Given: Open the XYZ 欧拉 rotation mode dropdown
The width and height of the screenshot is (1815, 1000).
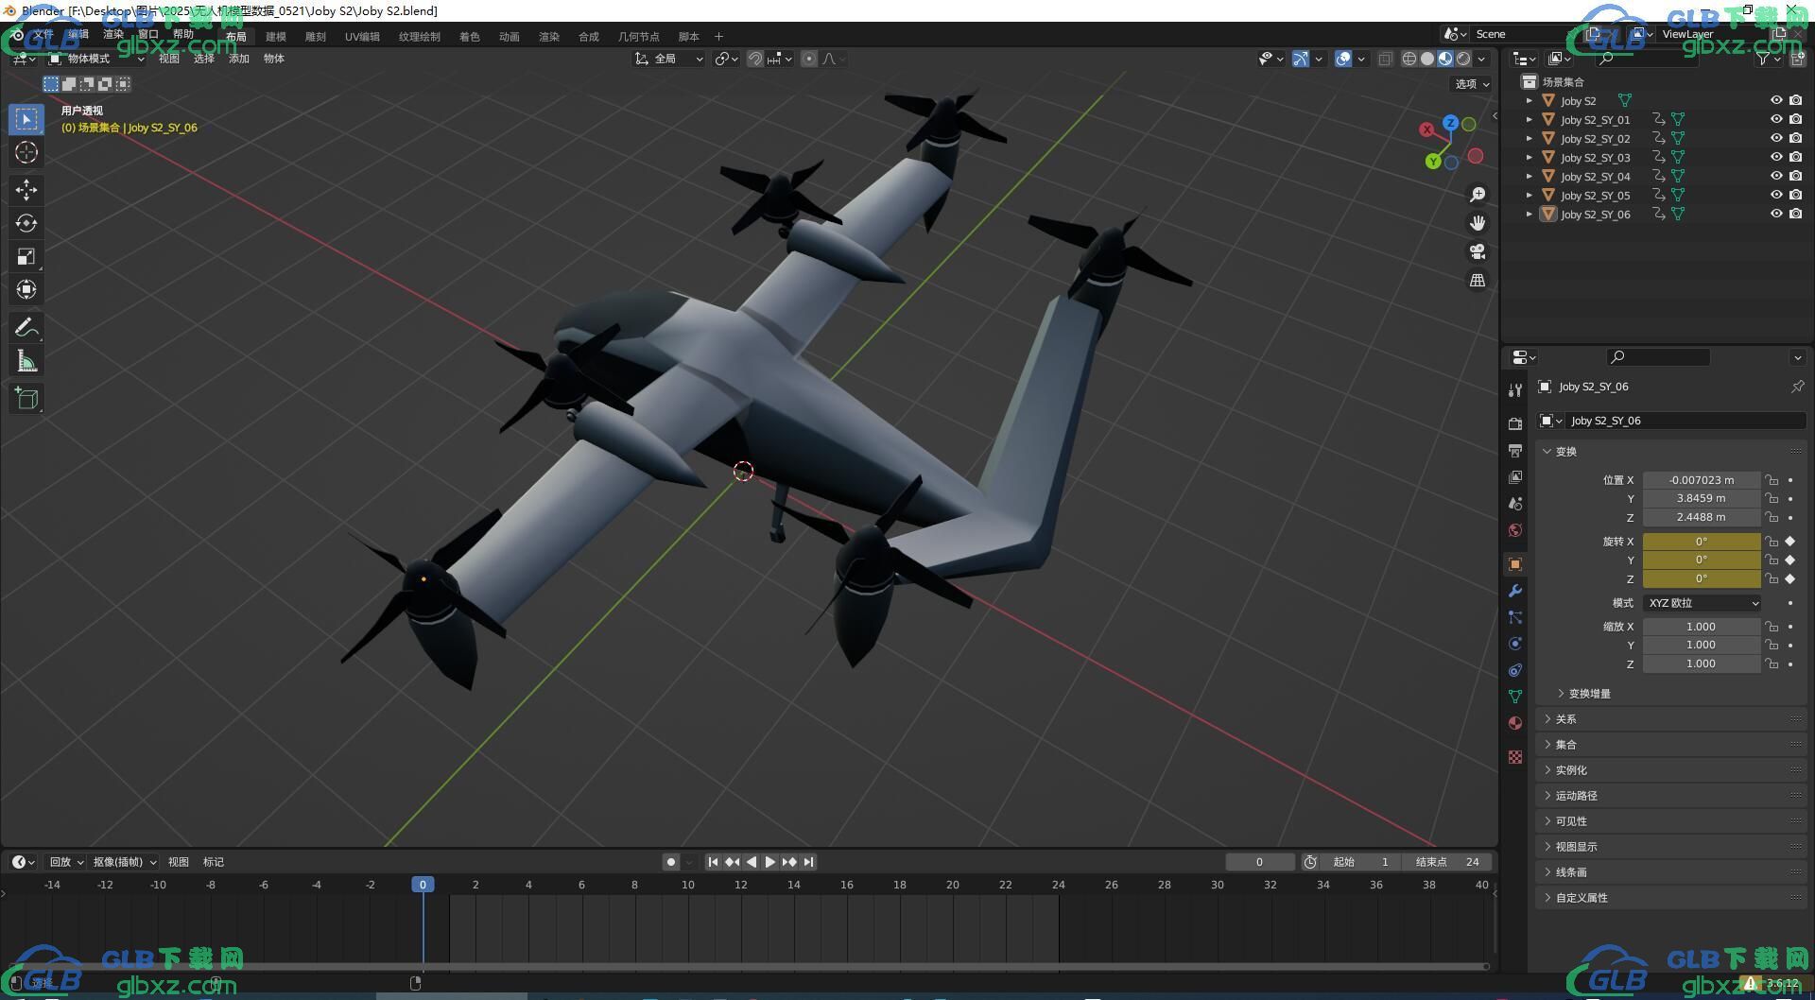Looking at the screenshot, I should (1702, 603).
